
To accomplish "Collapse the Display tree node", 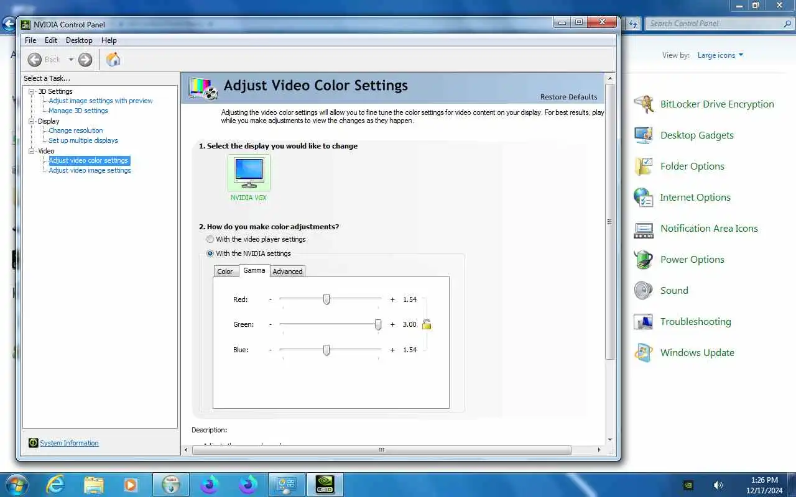I will [32, 121].
